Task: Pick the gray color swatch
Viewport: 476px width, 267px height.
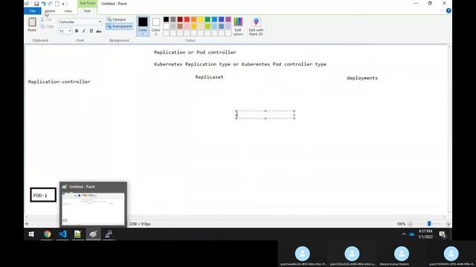Action: pos(173,19)
